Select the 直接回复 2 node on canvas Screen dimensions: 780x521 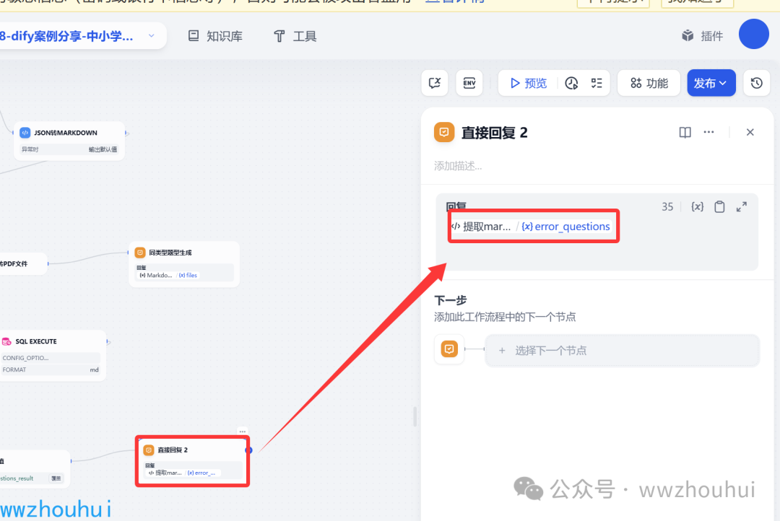pos(193,461)
